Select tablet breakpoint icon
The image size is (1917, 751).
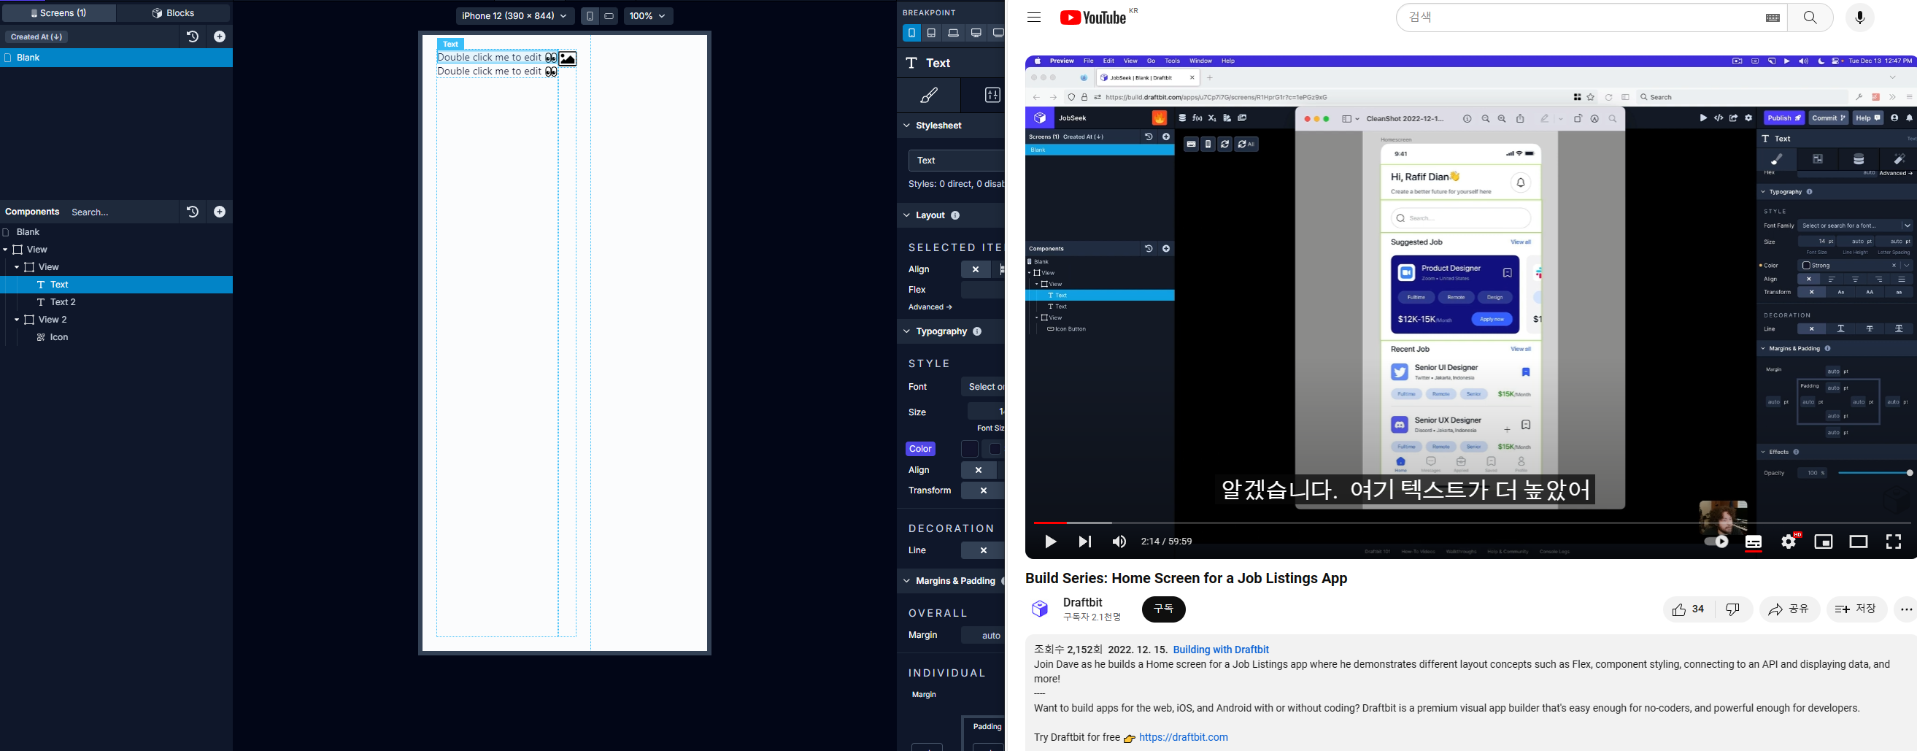(932, 33)
